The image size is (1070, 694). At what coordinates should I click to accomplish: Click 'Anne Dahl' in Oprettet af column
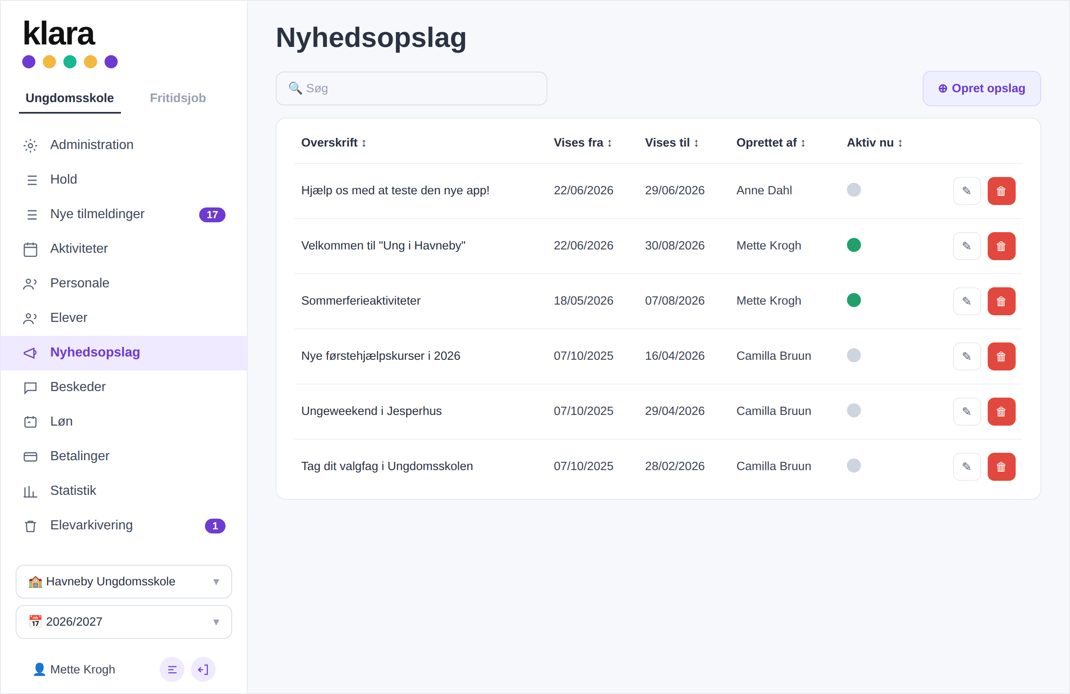pos(764,190)
